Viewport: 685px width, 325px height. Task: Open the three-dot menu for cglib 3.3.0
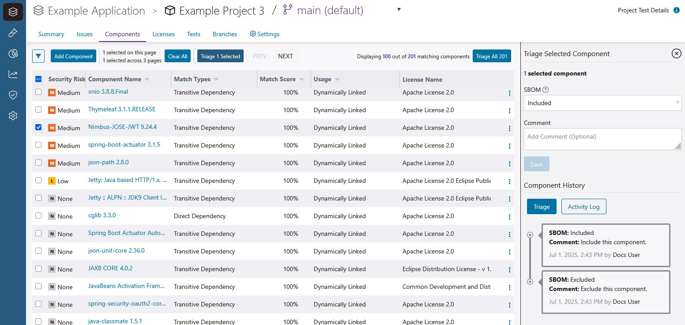pyautogui.click(x=509, y=216)
